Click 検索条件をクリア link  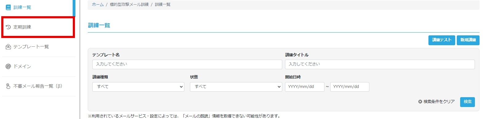[x=439, y=102]
